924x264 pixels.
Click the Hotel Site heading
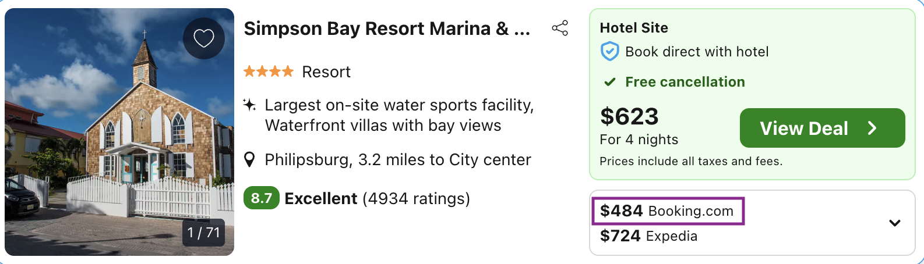(634, 28)
